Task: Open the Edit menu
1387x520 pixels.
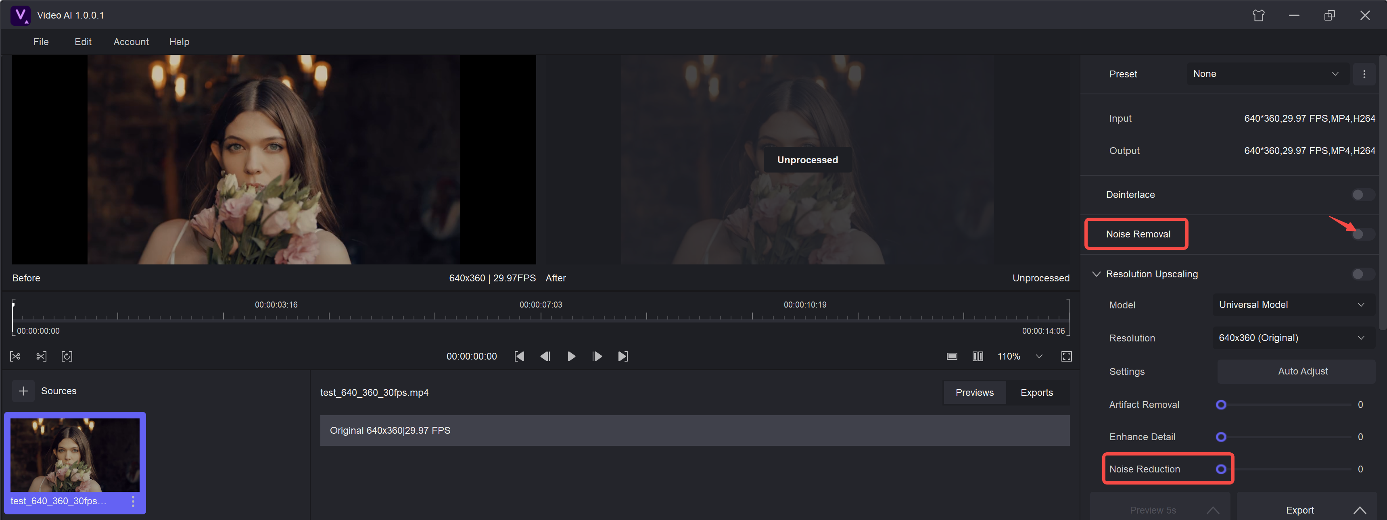Action: (83, 42)
